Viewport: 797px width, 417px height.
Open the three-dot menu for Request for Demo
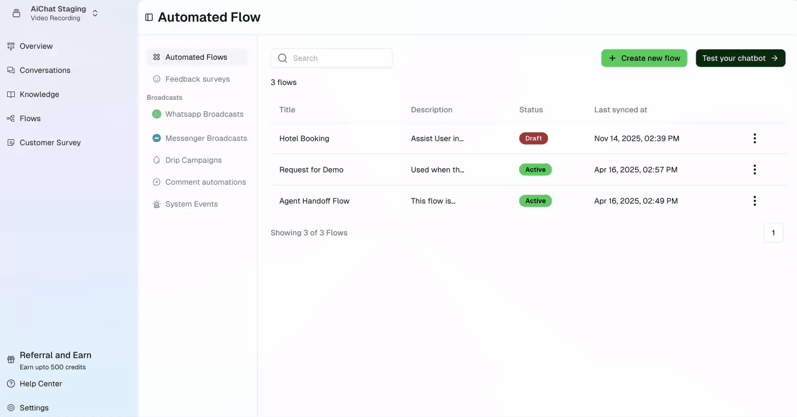point(755,170)
